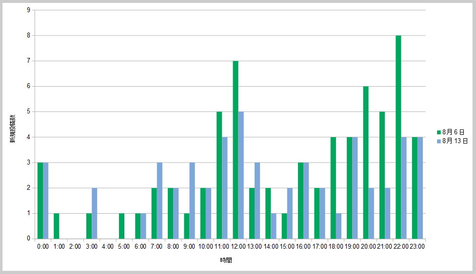The width and height of the screenshot is (476, 274).
Task: Click the tallest green bar at 22:00
Action: [398, 137]
